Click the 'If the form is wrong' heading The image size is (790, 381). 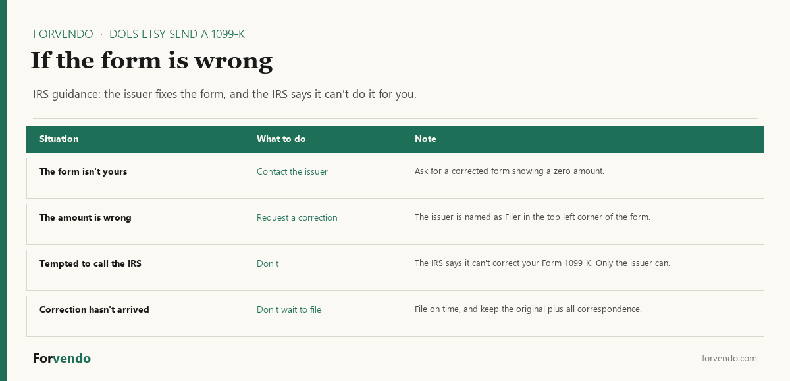click(x=151, y=60)
